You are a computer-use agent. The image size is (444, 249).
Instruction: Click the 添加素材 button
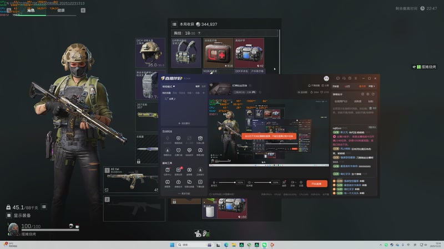(184, 123)
